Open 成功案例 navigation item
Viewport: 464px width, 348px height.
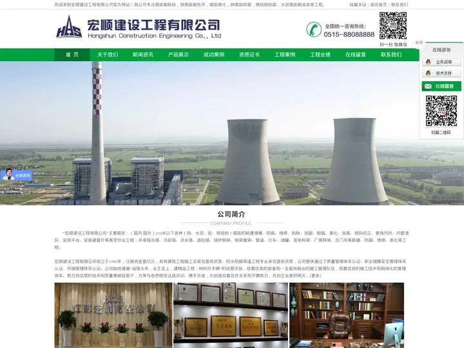214,55
